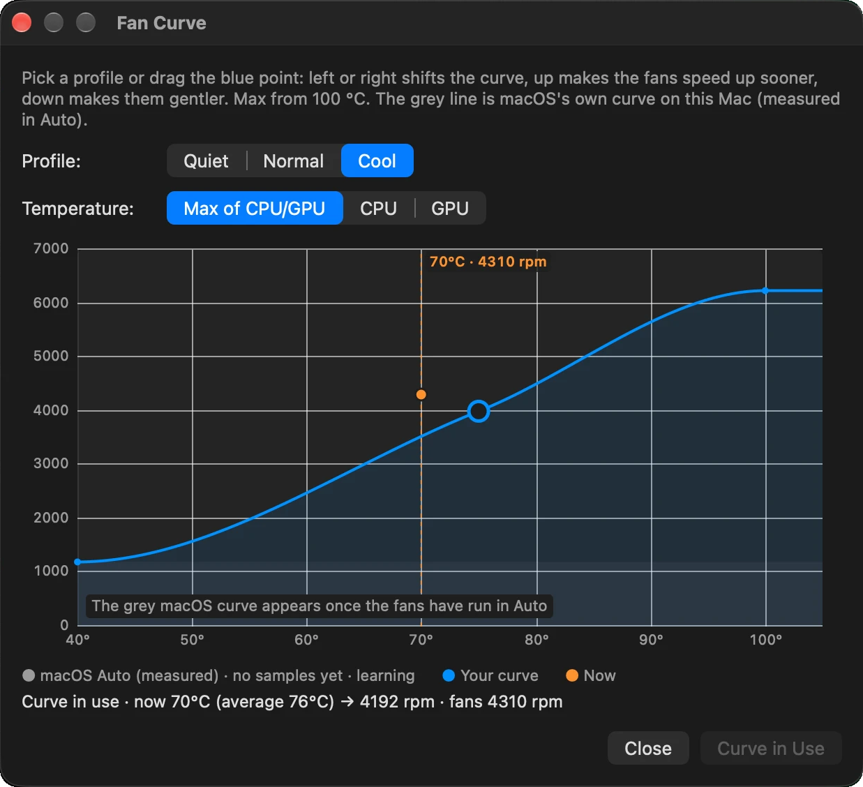Click the instruction paragraph about blue point

pyautogui.click(x=430, y=99)
